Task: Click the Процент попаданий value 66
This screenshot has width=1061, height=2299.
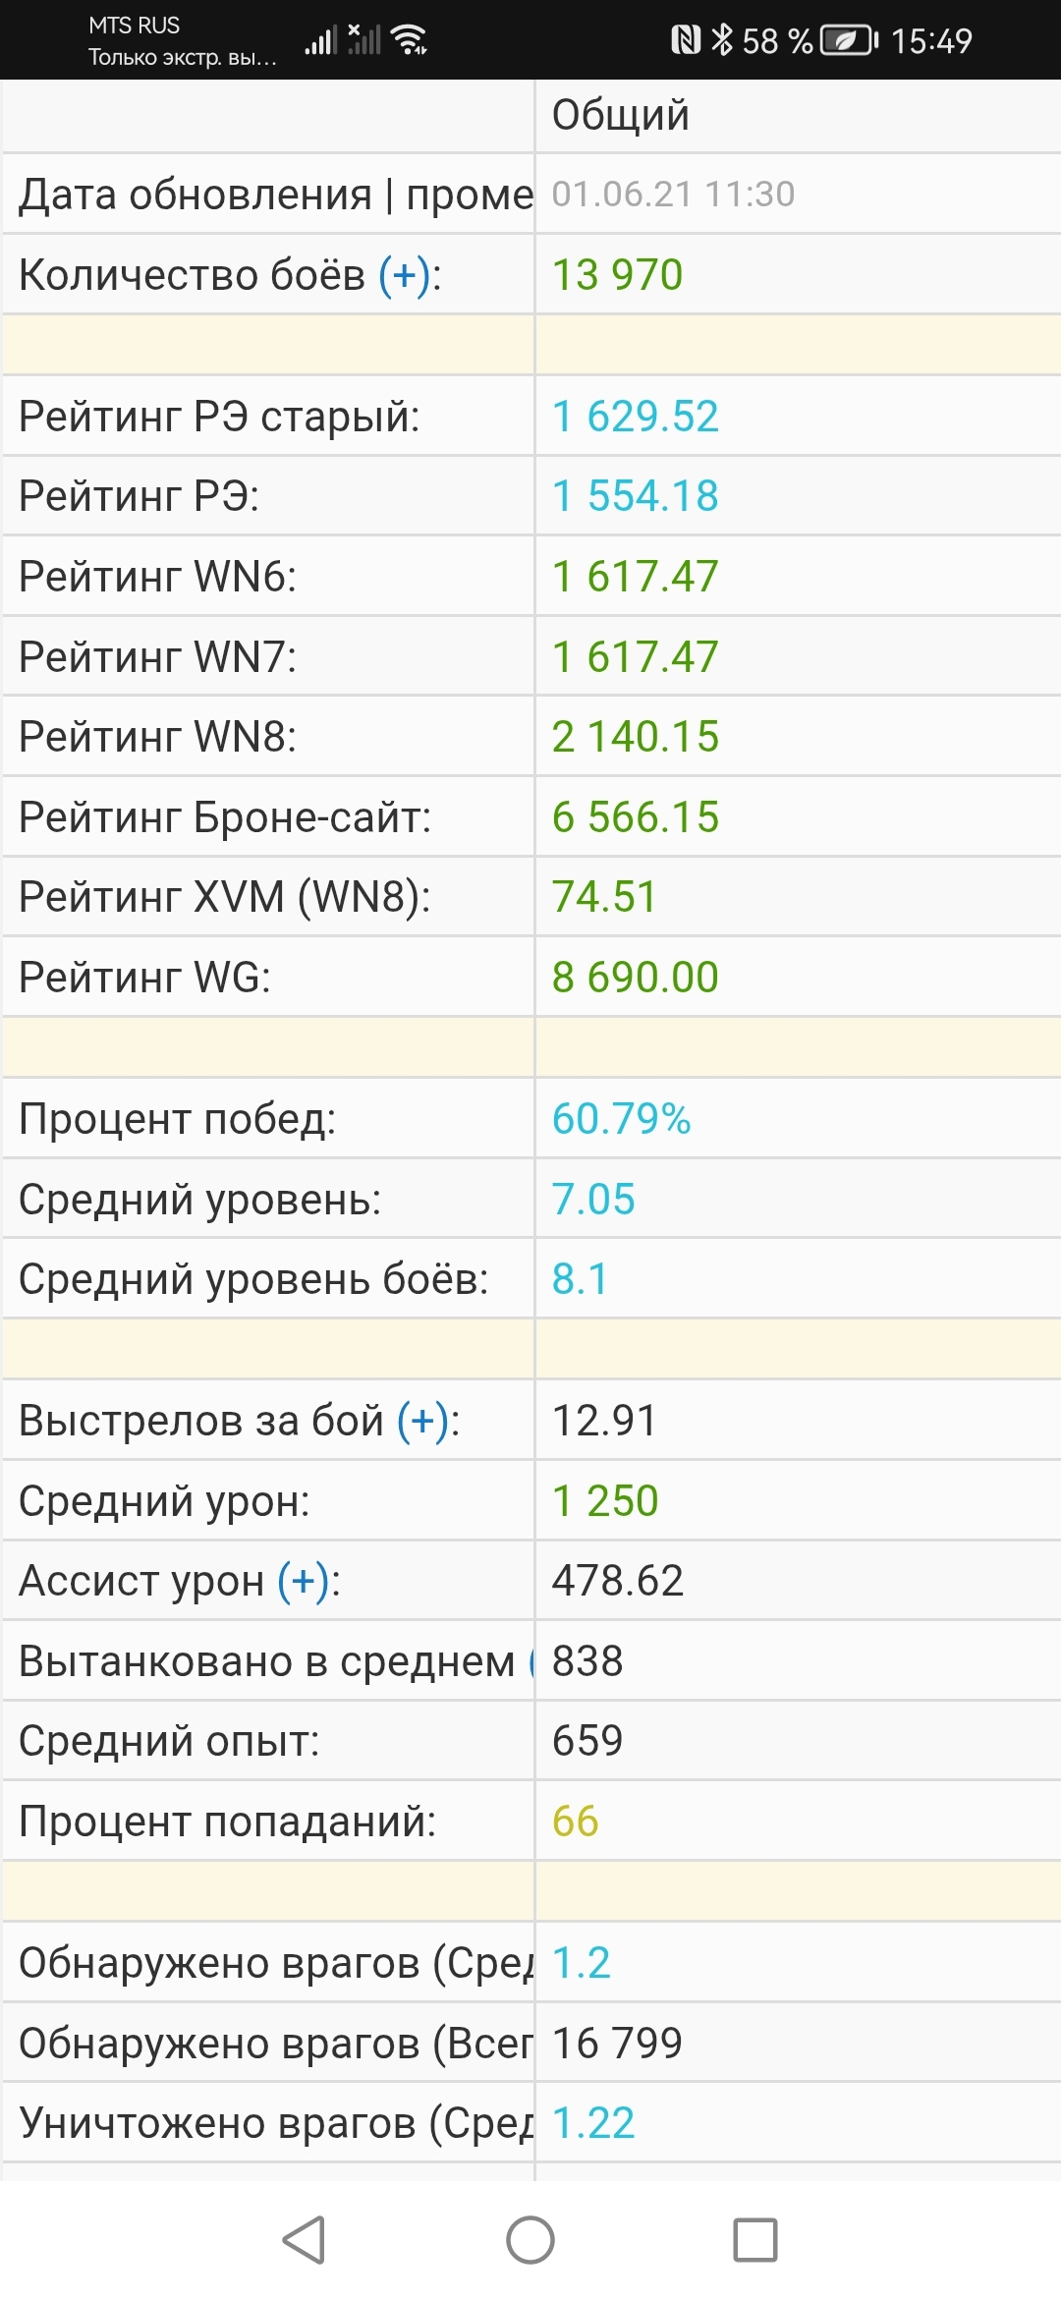Action: [576, 1822]
